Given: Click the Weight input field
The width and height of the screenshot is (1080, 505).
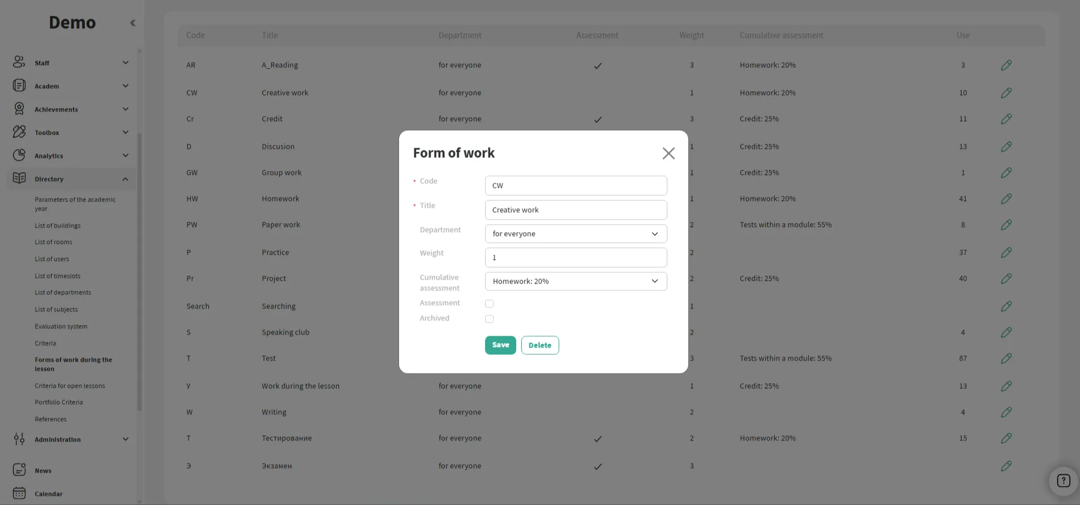Looking at the screenshot, I should (575, 258).
